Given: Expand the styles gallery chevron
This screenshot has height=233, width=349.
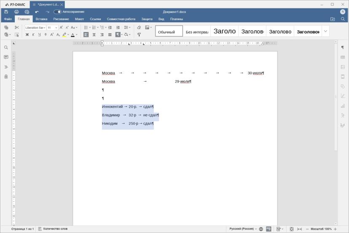Looking at the screenshot, I should (325, 31).
